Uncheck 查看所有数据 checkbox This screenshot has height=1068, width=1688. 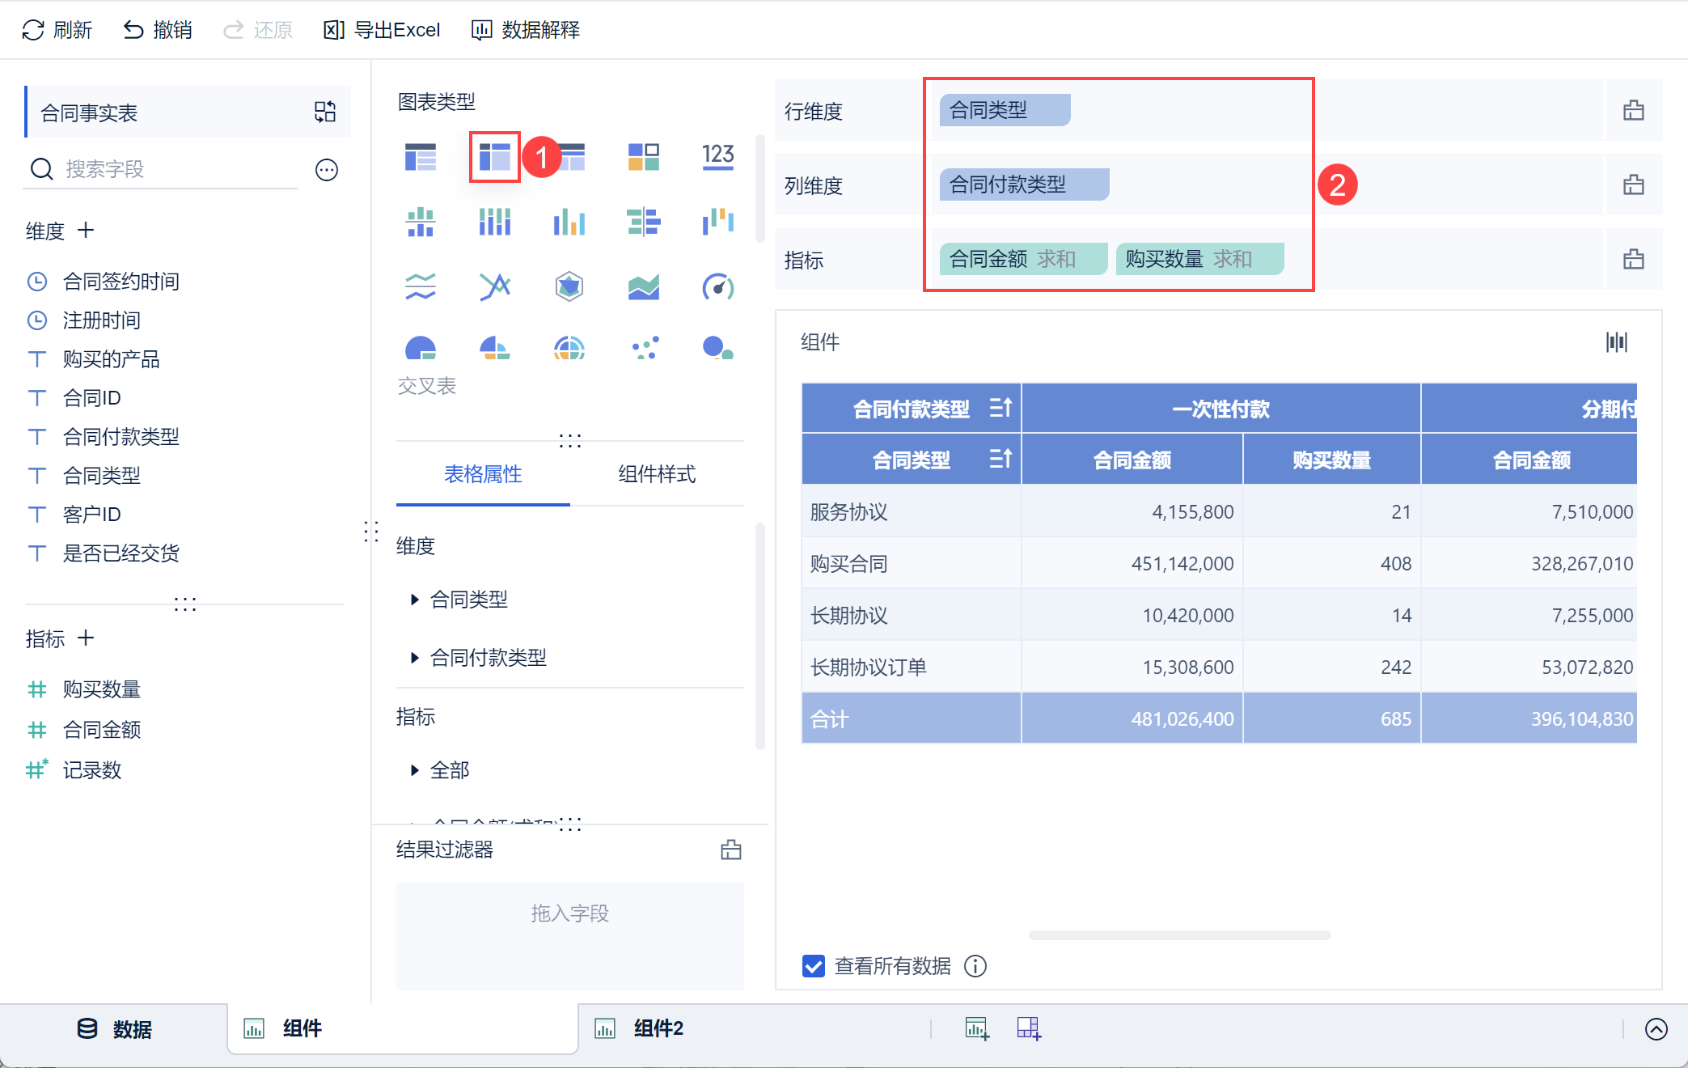(x=813, y=966)
